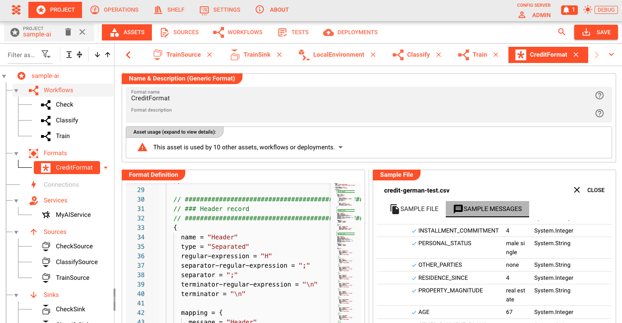Click the search magnifier icon
The image size is (622, 323).
click(562, 32)
